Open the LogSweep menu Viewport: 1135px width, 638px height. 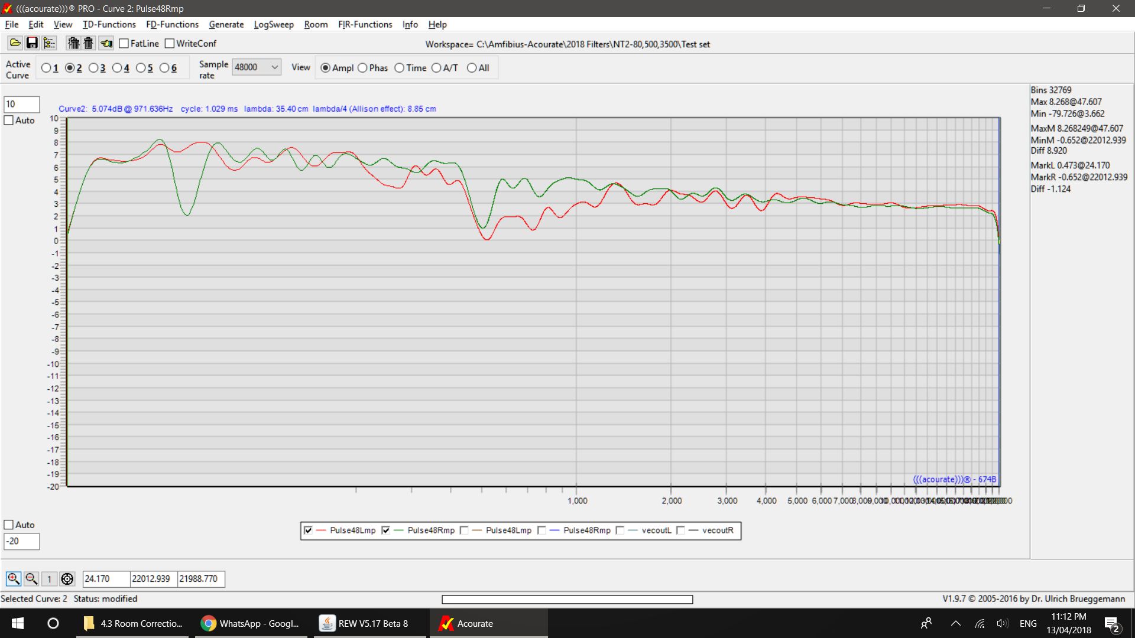273,24
